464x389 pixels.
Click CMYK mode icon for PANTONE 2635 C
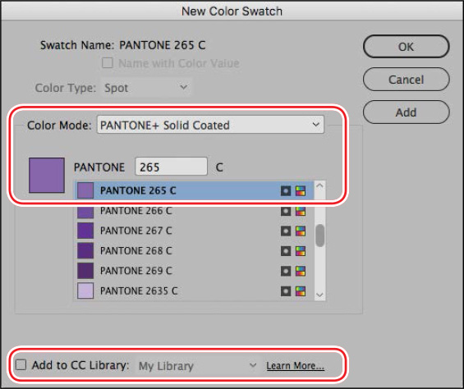tap(301, 291)
